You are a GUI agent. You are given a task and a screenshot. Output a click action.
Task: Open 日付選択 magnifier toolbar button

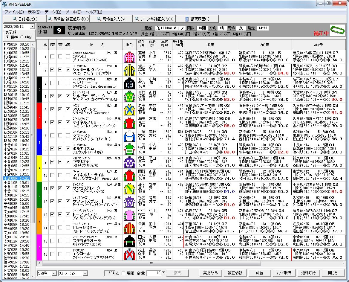tap(25, 19)
